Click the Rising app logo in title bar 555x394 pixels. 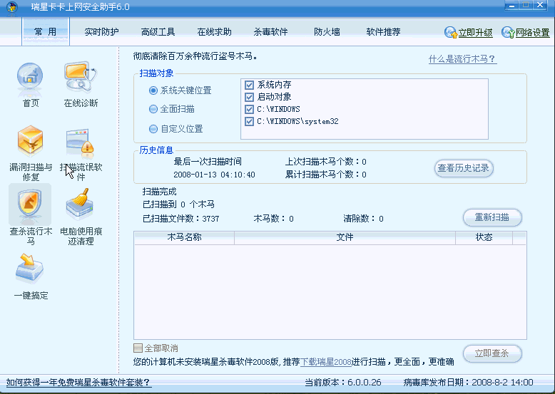12,7
